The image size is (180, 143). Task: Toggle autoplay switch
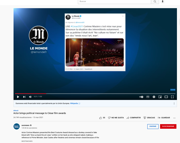tap(141, 97)
